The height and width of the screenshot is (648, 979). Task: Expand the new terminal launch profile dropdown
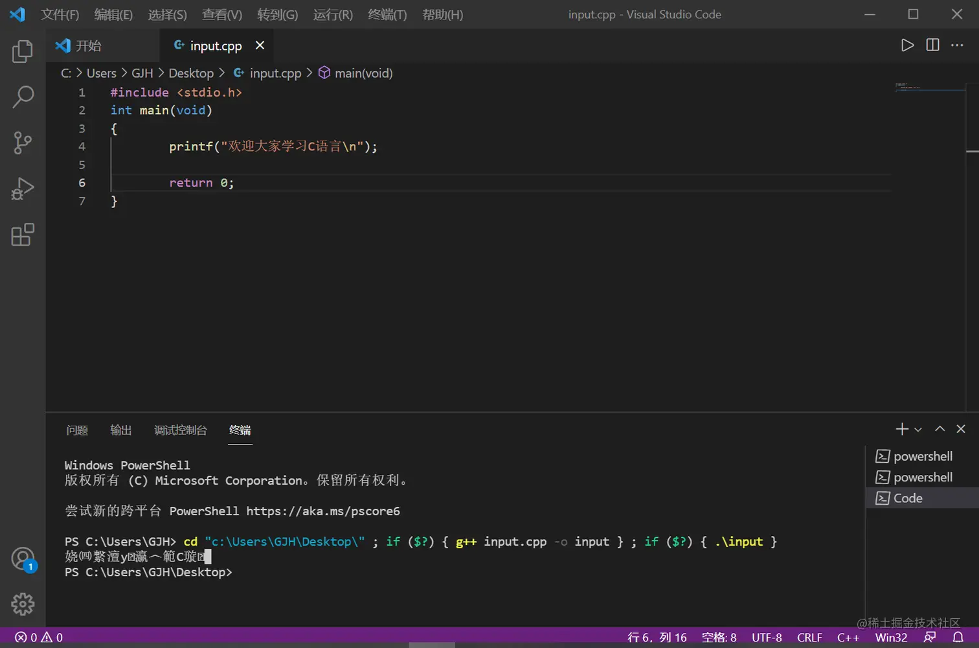coord(918,430)
